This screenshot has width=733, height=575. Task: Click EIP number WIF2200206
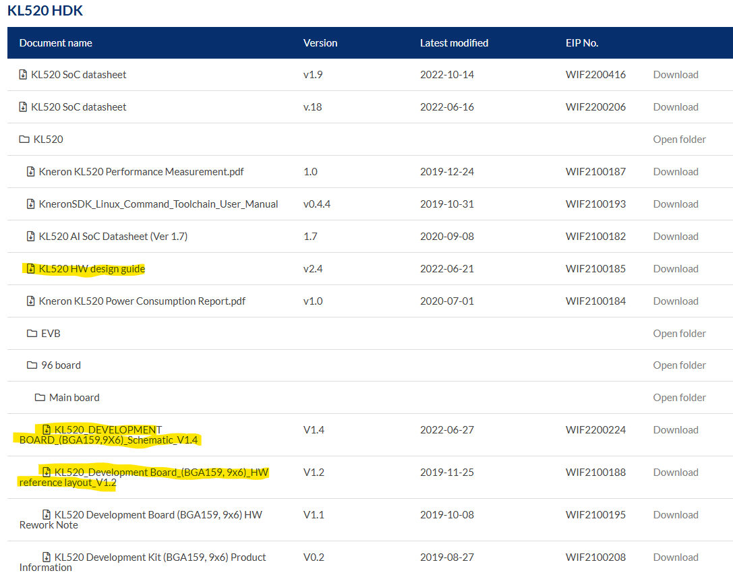pos(595,107)
